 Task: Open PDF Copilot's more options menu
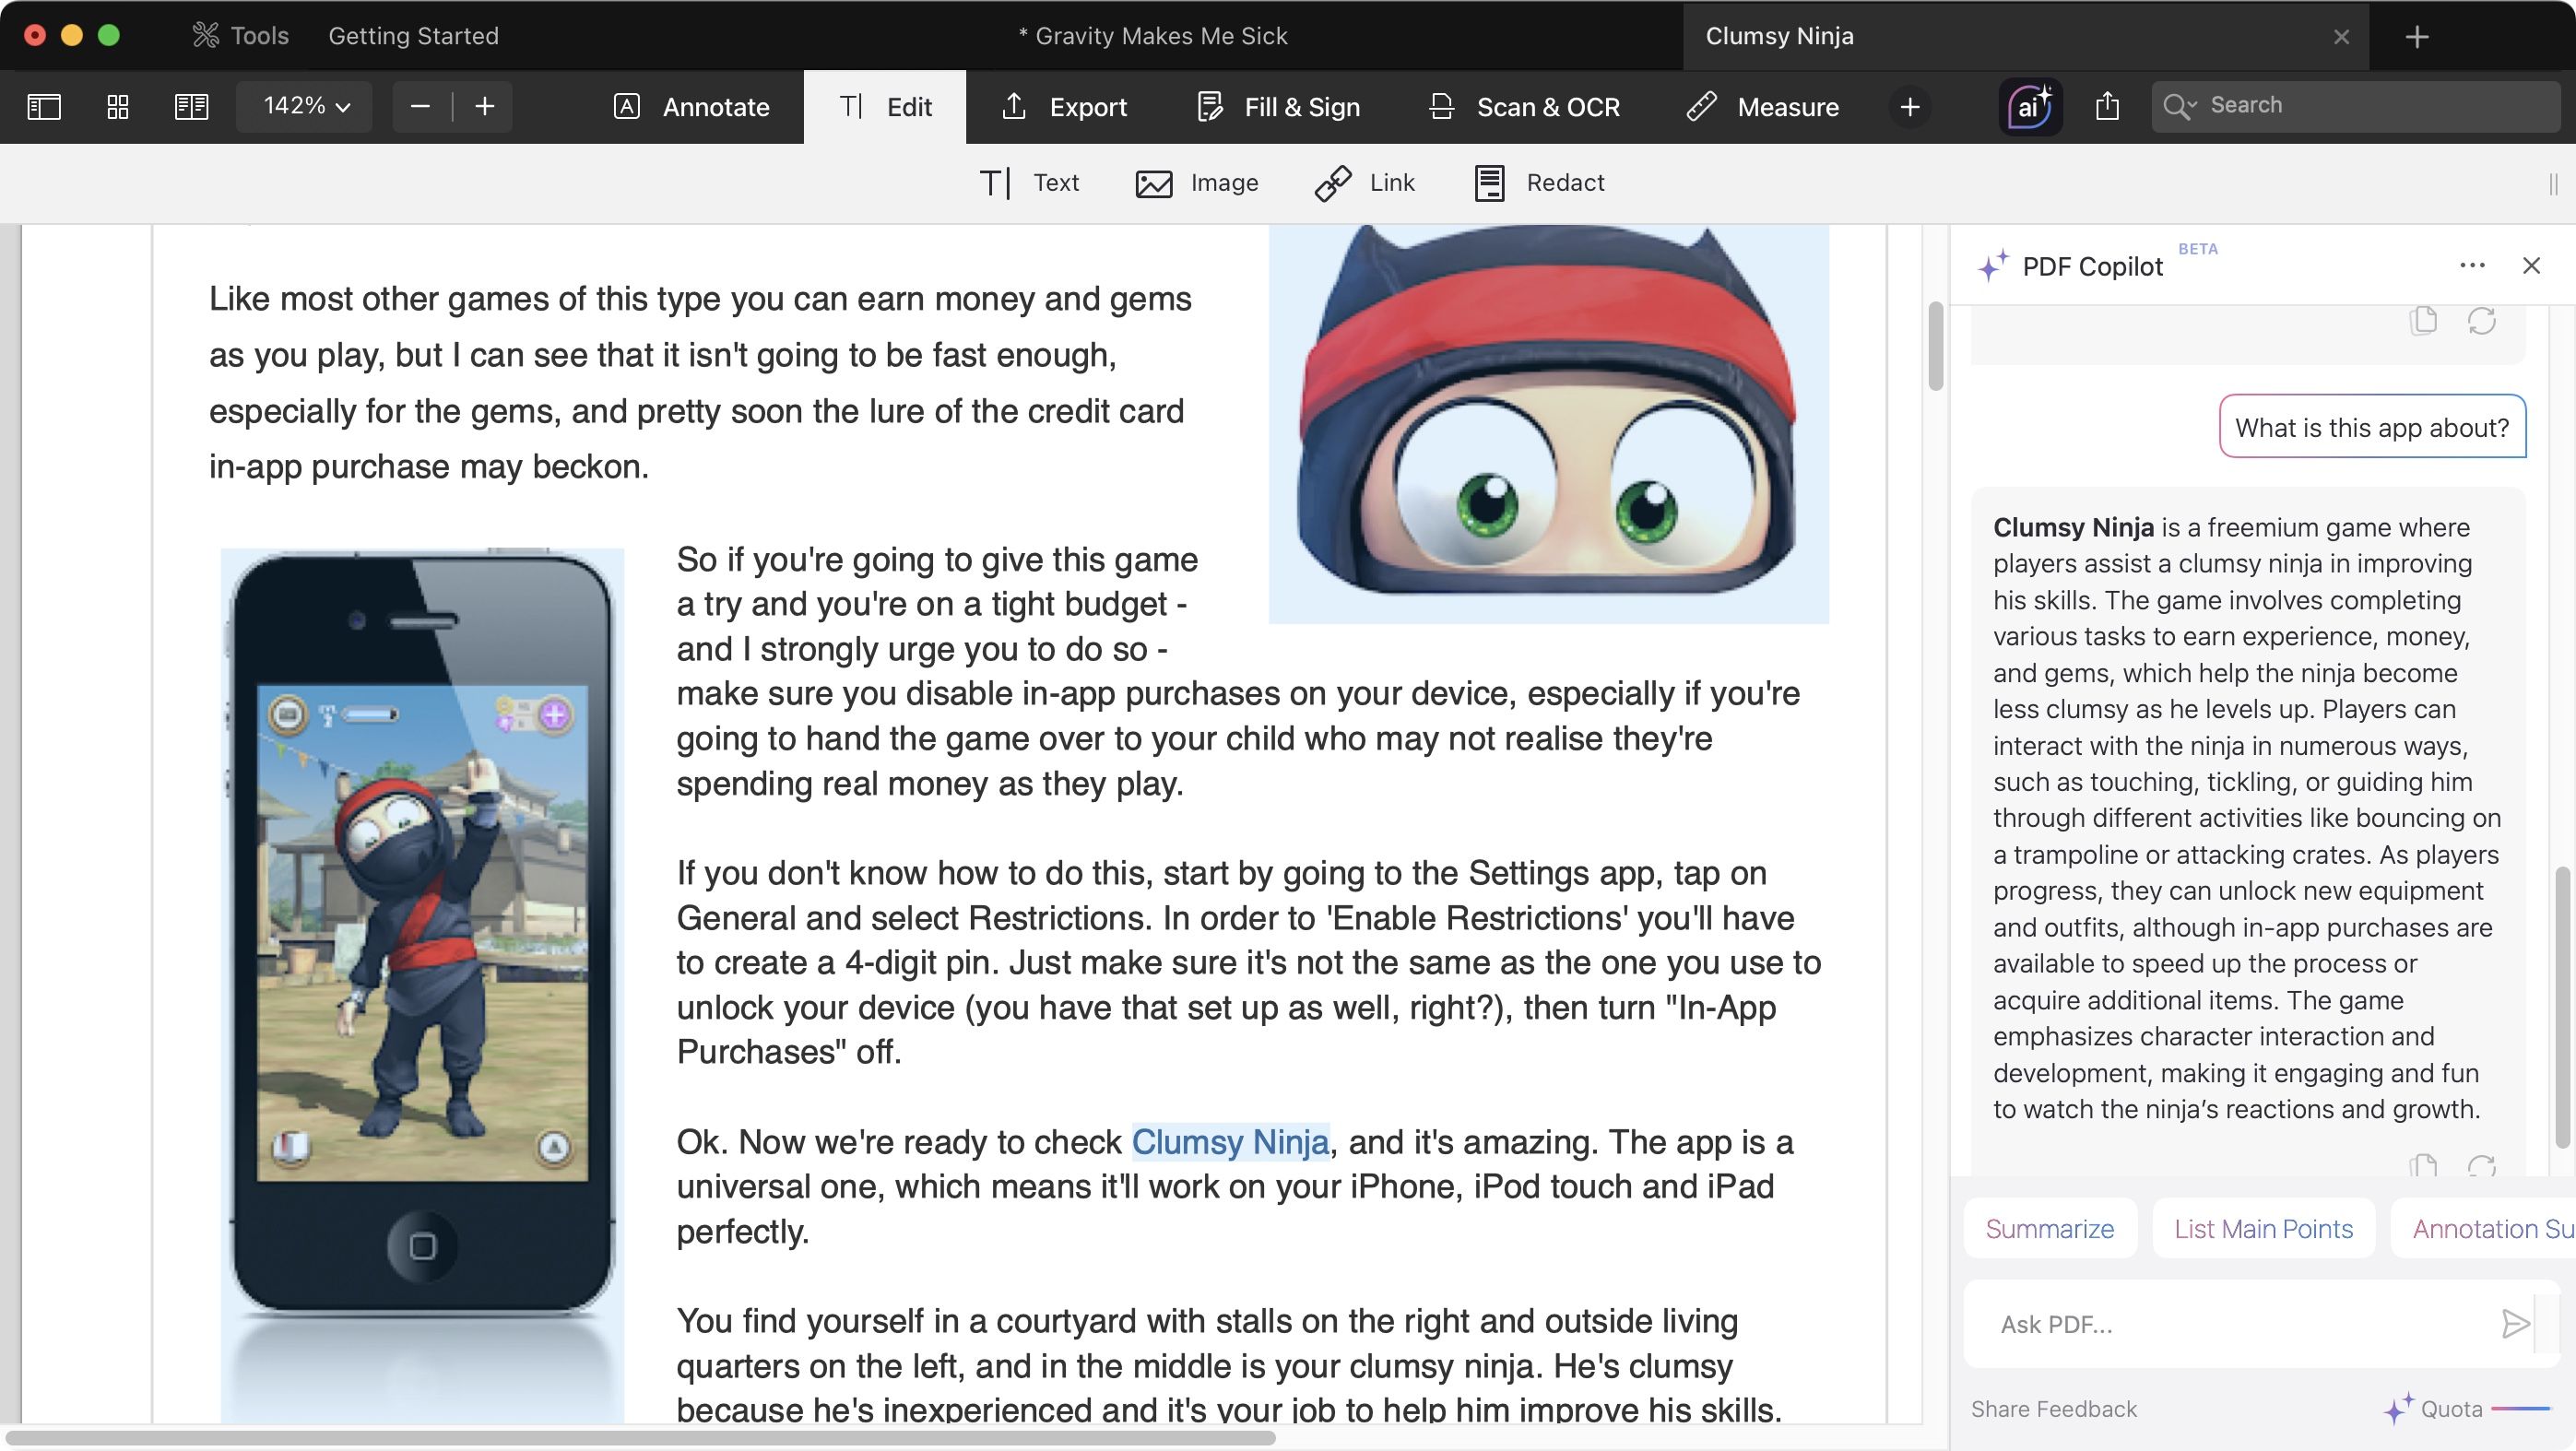click(2472, 265)
